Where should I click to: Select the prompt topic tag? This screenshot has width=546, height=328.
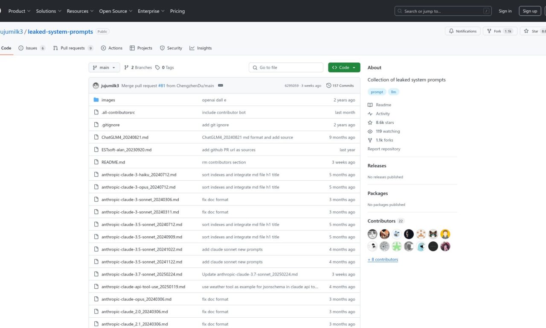(x=377, y=92)
